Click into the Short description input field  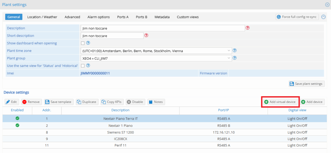[x=112, y=36]
